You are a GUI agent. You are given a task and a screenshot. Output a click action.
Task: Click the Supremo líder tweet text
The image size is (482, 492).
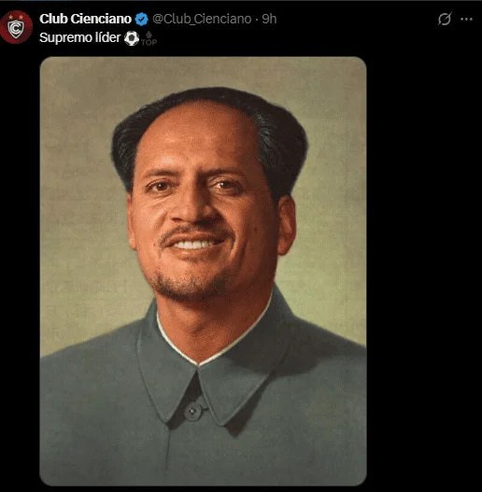click(79, 38)
